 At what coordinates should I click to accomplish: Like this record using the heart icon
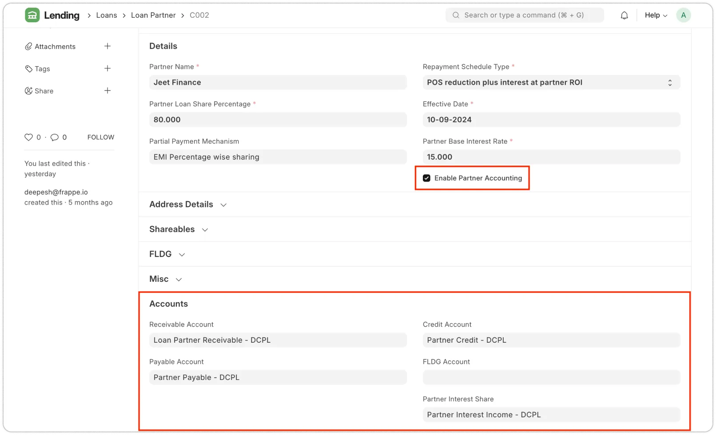click(x=28, y=137)
